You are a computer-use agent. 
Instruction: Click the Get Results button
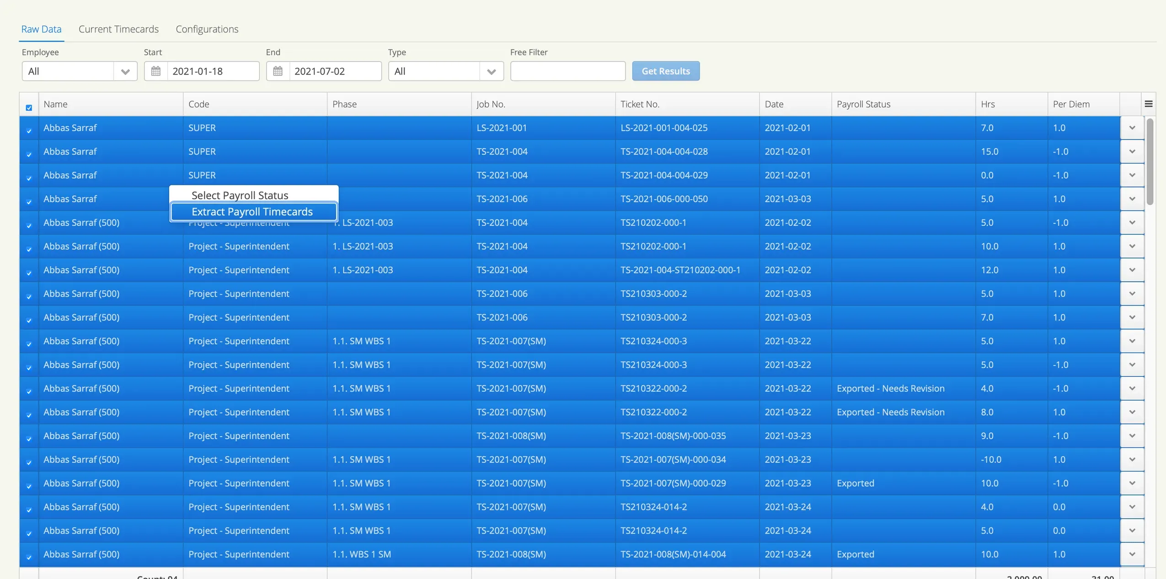[665, 71]
